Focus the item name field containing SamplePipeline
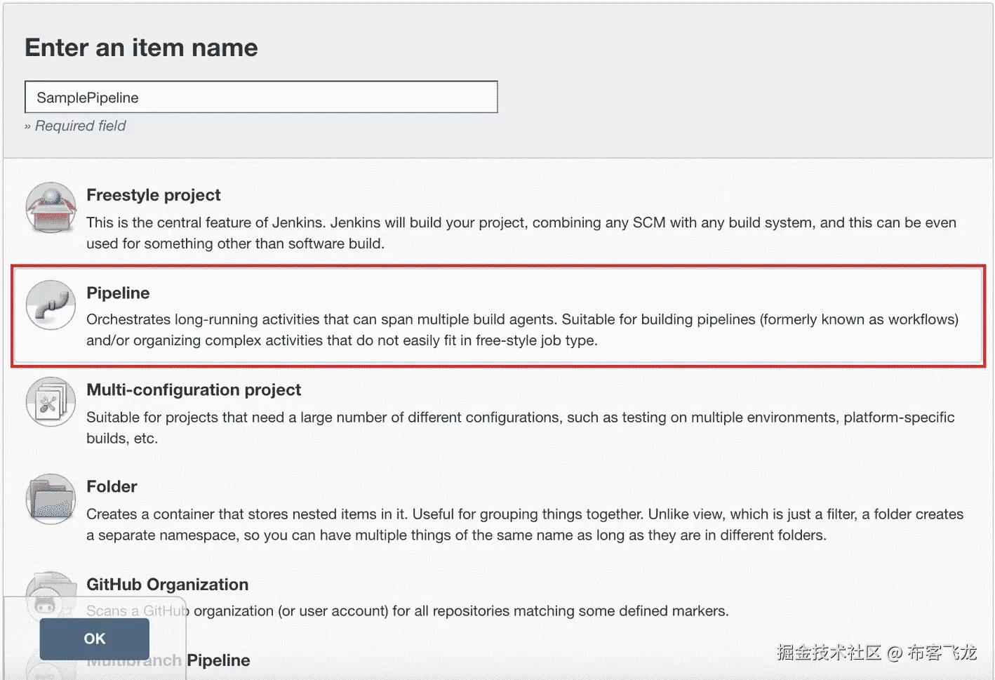 261,98
